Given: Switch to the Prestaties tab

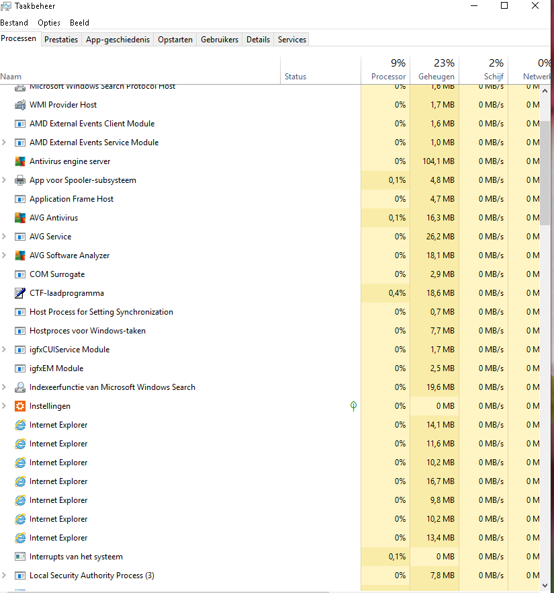Looking at the screenshot, I should click(x=61, y=40).
